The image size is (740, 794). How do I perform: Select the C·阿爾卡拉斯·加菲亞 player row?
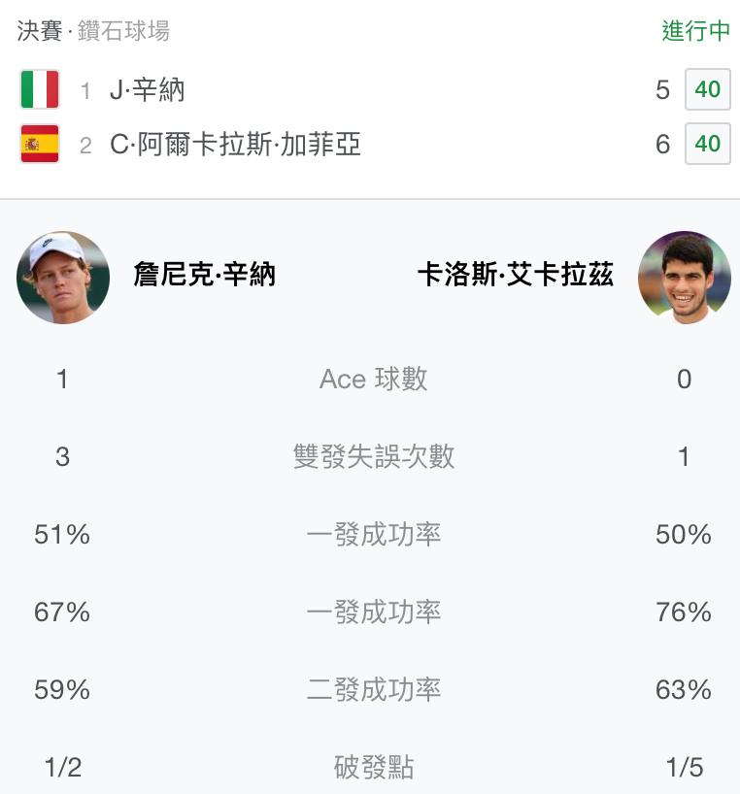(370, 145)
